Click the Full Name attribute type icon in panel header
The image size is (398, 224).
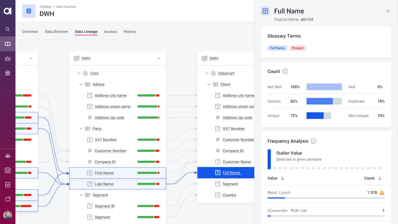pos(265,11)
